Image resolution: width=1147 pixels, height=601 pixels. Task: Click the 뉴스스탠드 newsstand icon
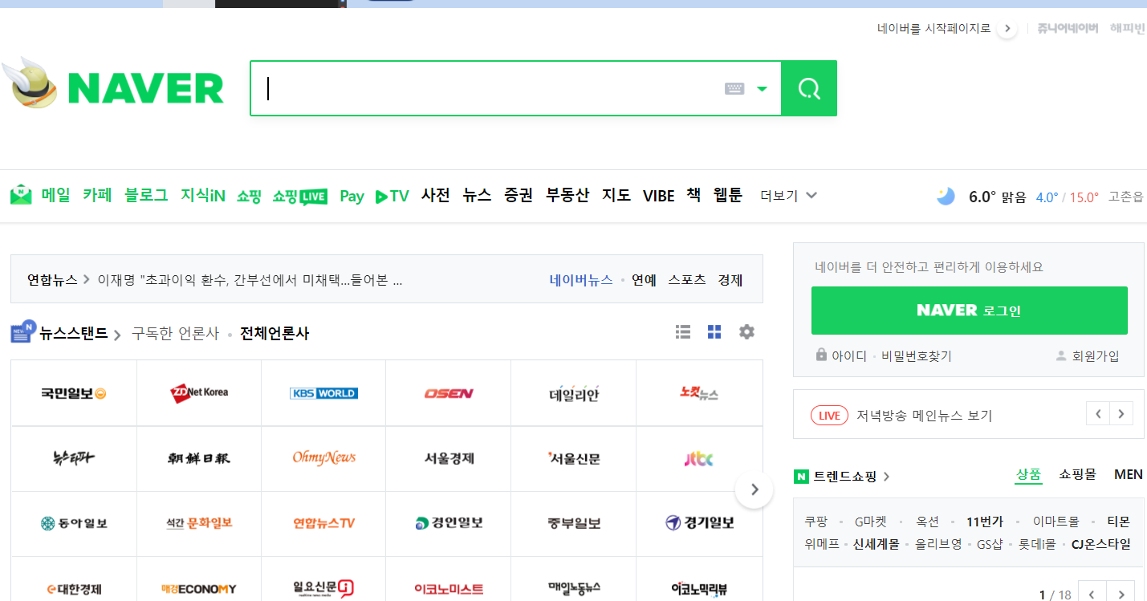tap(22, 332)
